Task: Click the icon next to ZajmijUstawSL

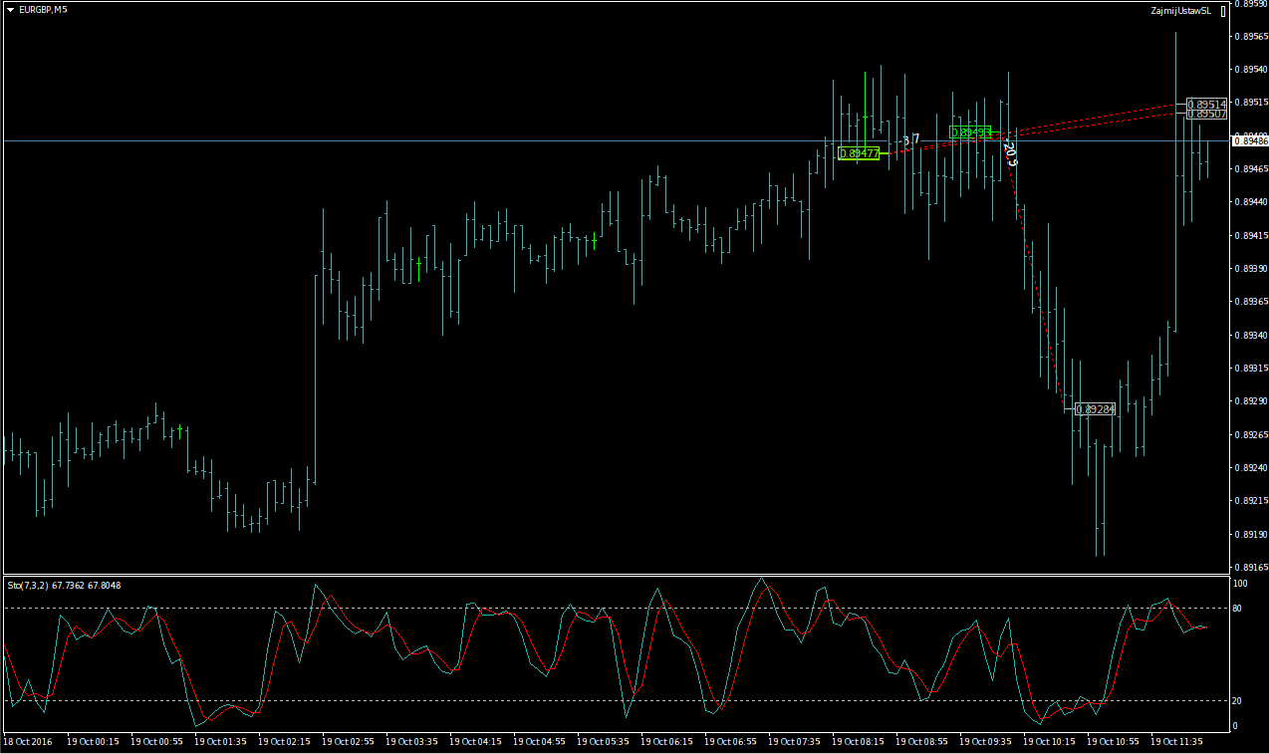Action: coord(1223,11)
